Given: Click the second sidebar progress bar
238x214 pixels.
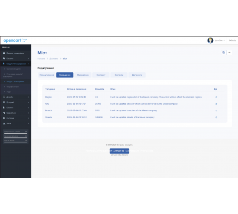Looking at the screenshot, I should [x=16, y=138].
